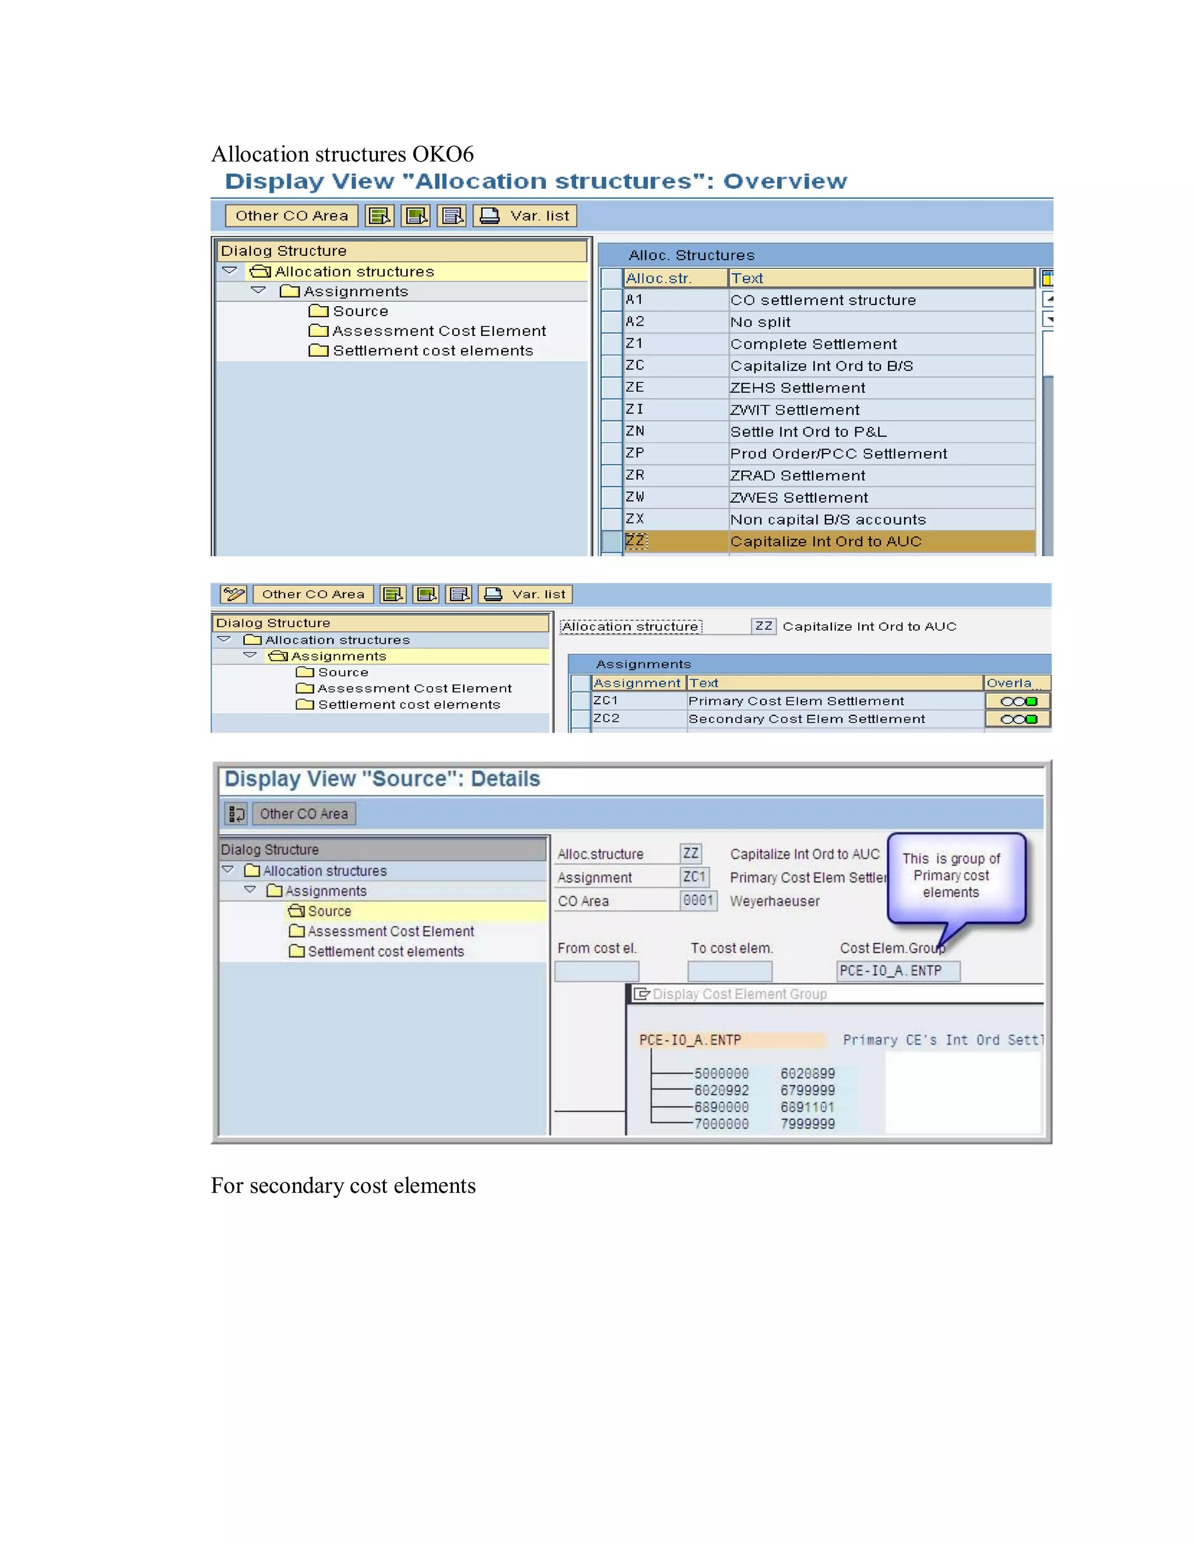
Task: Select row marker for ZP Prod Order/PCC Settlement
Action: 611,454
